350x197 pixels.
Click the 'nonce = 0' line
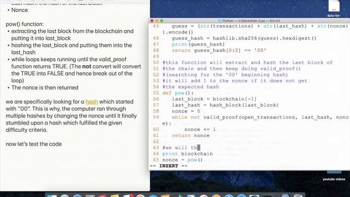(x=186, y=111)
